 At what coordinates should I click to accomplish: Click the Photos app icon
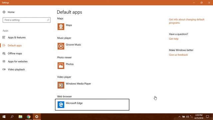click(61, 66)
